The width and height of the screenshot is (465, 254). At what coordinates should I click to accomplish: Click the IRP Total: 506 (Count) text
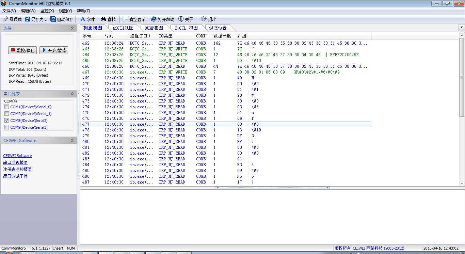[28, 69]
